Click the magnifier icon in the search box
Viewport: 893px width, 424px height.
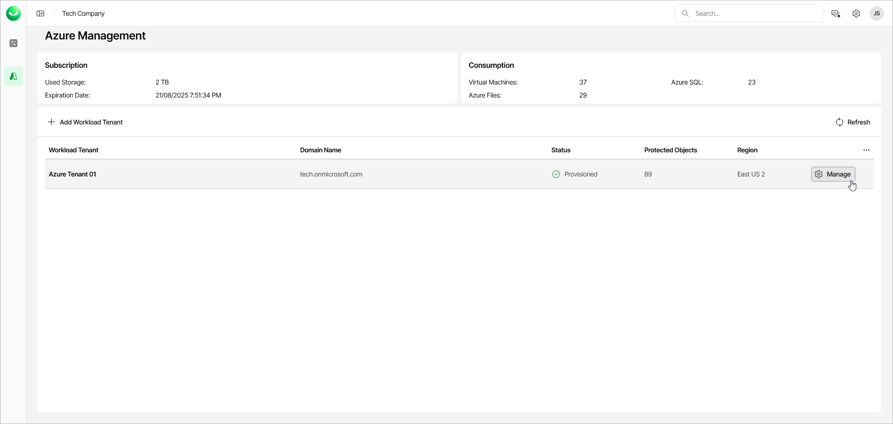(685, 13)
